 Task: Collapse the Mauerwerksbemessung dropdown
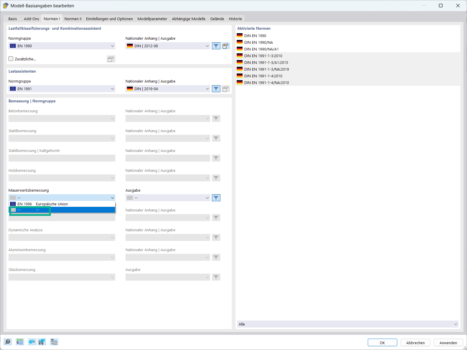(62, 198)
